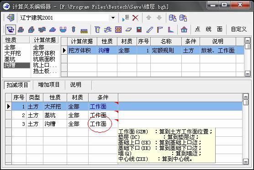
Task: Click the upper table 条件 column header
Action: tap(190, 41)
